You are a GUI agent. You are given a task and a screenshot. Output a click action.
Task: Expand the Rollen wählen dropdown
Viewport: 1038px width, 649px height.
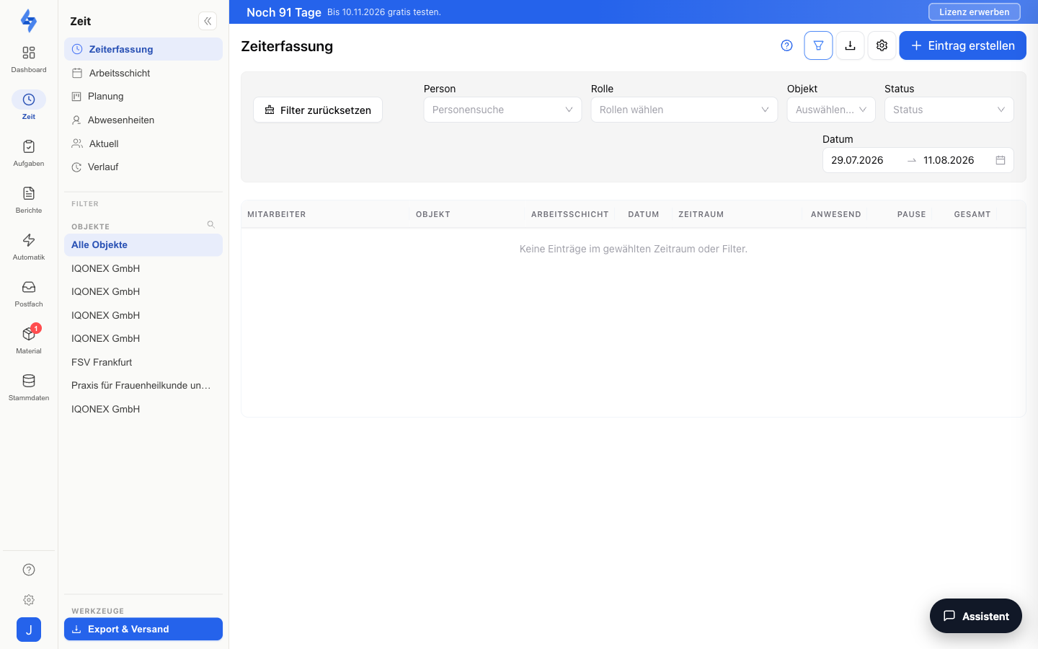(x=684, y=110)
